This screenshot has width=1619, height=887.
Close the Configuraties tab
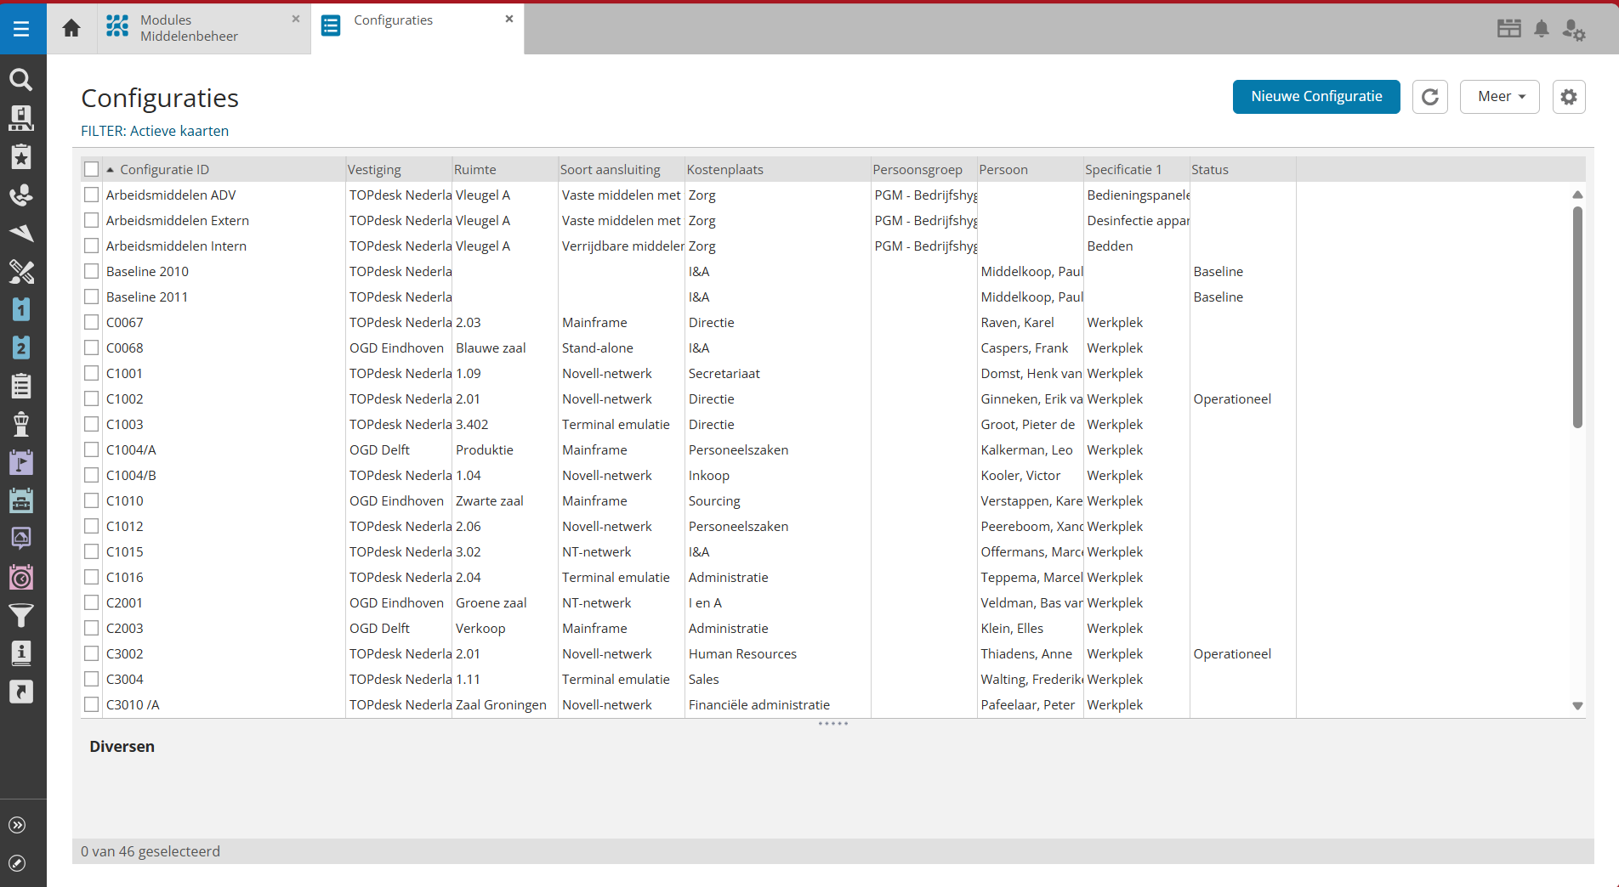pos(509,19)
